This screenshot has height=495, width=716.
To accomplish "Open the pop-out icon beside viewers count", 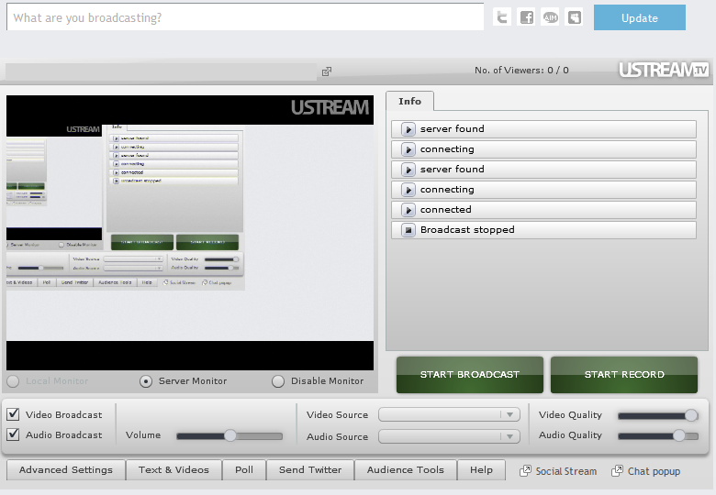I will (x=327, y=71).
